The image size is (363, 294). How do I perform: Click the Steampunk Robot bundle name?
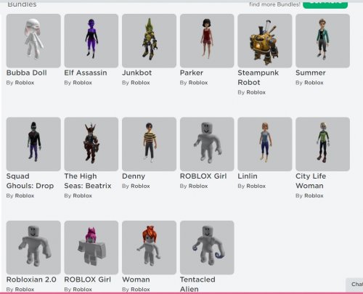point(258,78)
